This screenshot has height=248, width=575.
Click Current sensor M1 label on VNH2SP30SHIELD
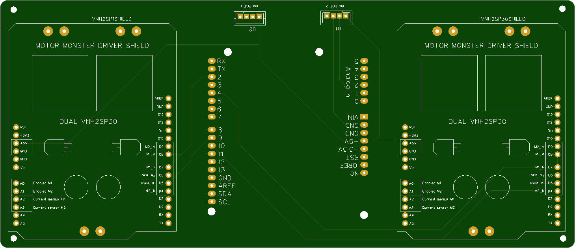point(438,199)
